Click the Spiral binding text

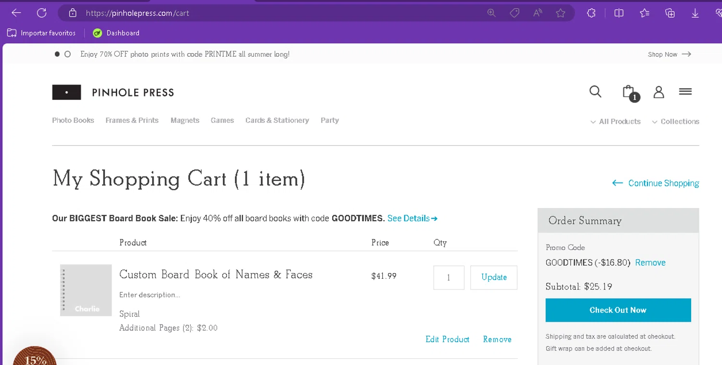[x=129, y=314]
